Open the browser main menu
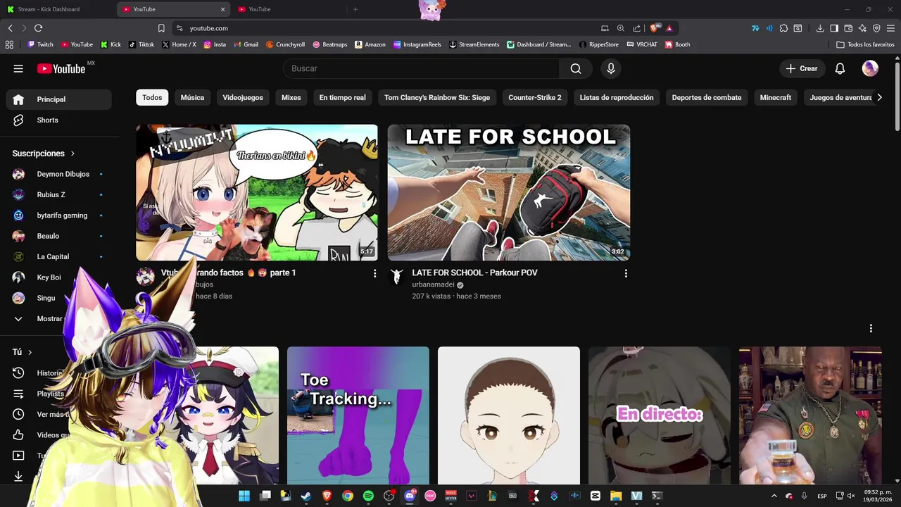This screenshot has height=507, width=901. [890, 28]
